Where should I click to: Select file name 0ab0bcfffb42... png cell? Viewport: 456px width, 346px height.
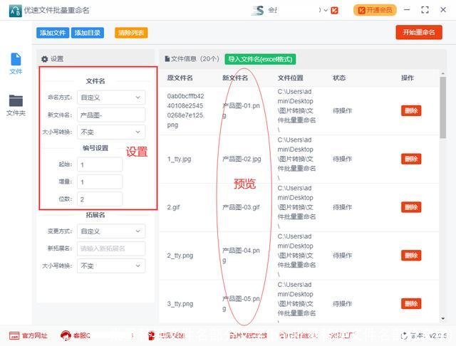click(x=185, y=110)
